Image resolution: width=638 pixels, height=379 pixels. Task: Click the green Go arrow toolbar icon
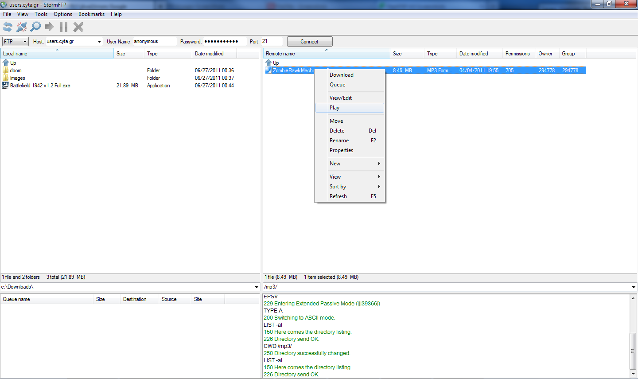49,27
